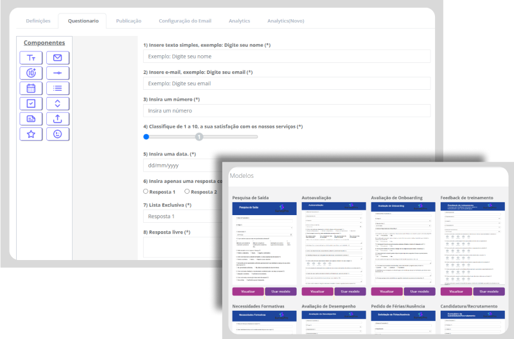The height and width of the screenshot is (339, 514).
Task: Add the number field component
Action: 31,73
